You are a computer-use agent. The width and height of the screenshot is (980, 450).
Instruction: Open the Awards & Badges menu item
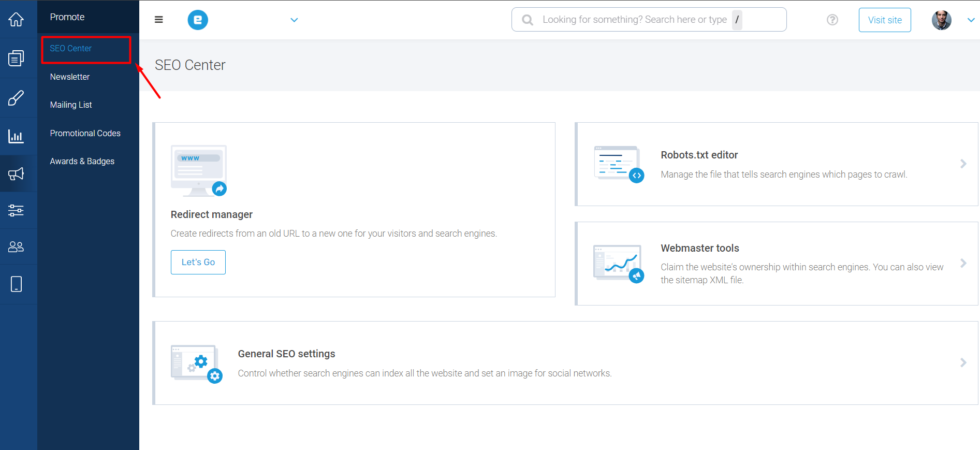[x=82, y=161]
